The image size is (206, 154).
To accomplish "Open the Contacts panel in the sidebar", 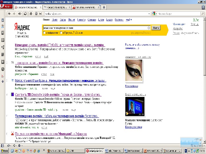I will tap(3, 26).
